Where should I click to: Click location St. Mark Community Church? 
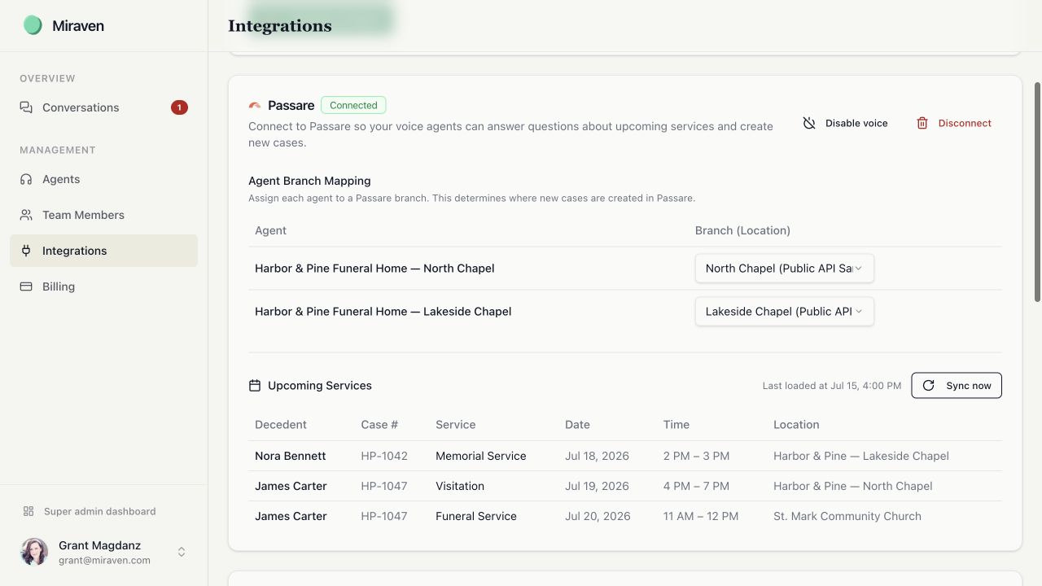pyautogui.click(x=847, y=516)
